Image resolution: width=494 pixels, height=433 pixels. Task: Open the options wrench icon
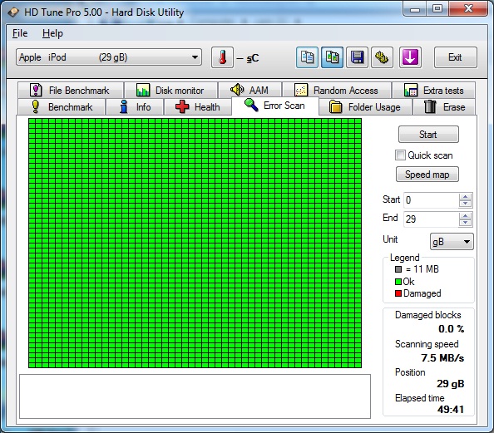pos(383,57)
